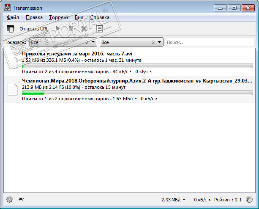Screen dimensions: 259x209
Task: Click the ratio statistics icon at bottom right
Action: pyautogui.click(x=249, y=199)
